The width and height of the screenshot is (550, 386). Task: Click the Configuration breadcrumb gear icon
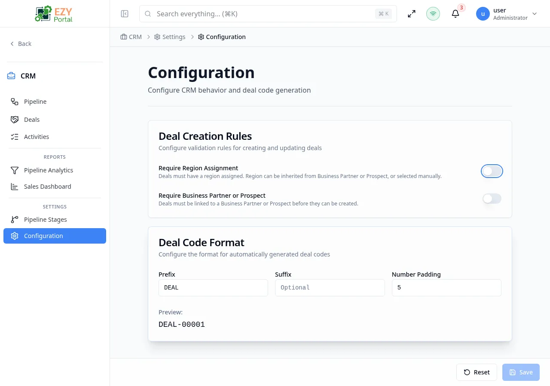(x=201, y=37)
